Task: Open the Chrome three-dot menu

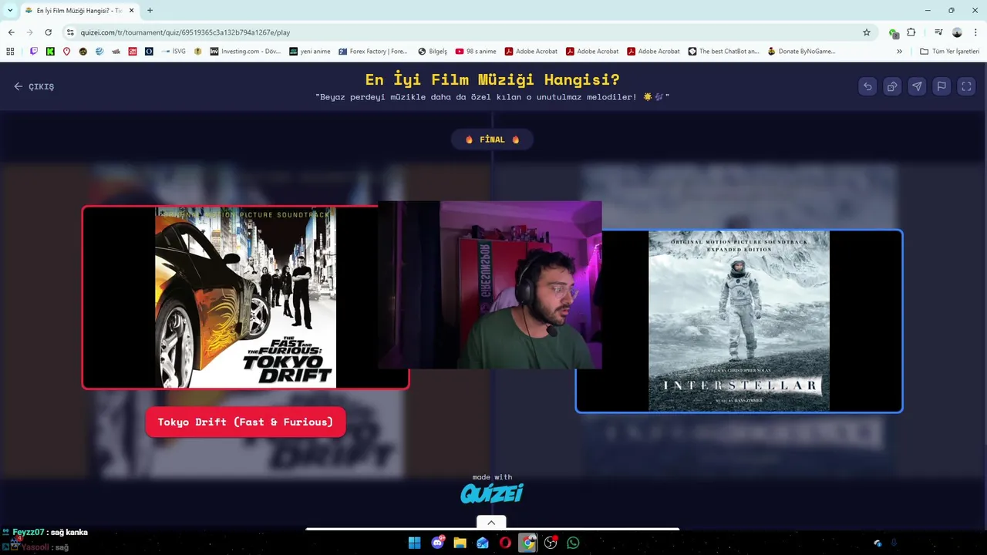Action: [x=975, y=32]
